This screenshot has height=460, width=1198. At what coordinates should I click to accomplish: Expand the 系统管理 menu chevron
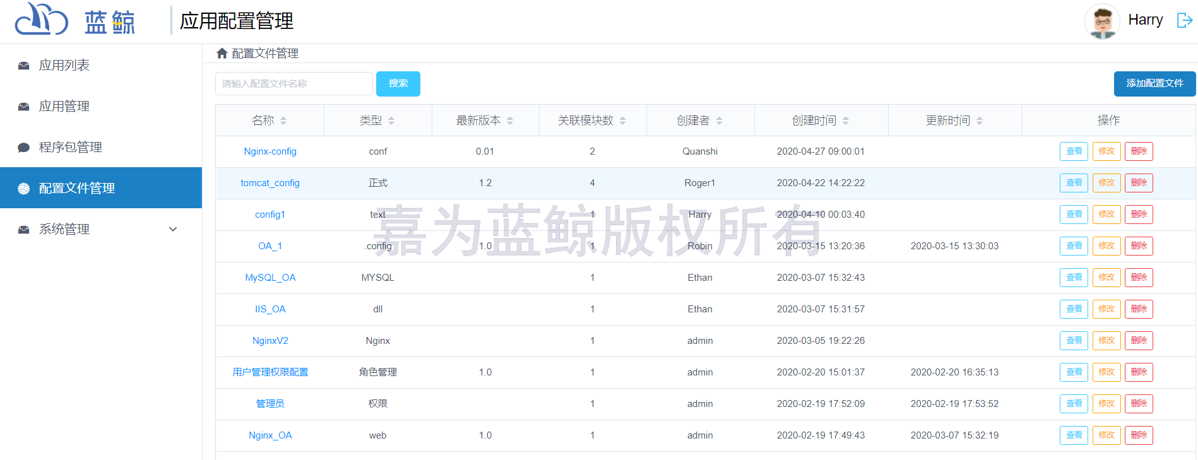(x=173, y=229)
